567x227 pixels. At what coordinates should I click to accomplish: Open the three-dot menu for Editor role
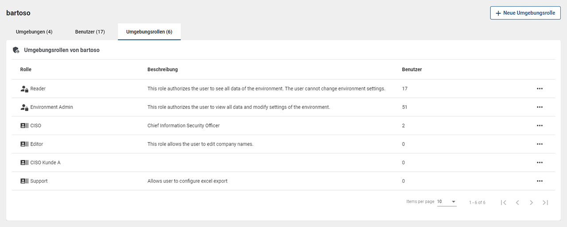click(x=539, y=144)
